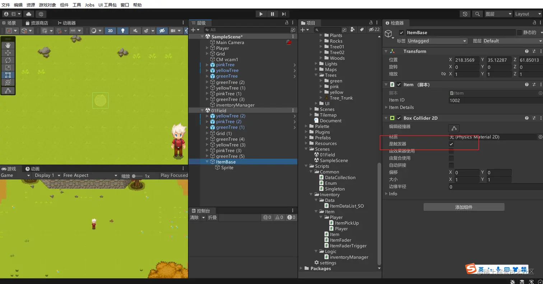
Task: Switch to the 动画 tab
Action: pyautogui.click(x=32, y=169)
